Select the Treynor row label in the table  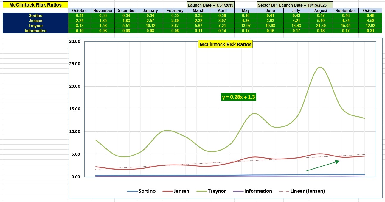(x=35, y=26)
